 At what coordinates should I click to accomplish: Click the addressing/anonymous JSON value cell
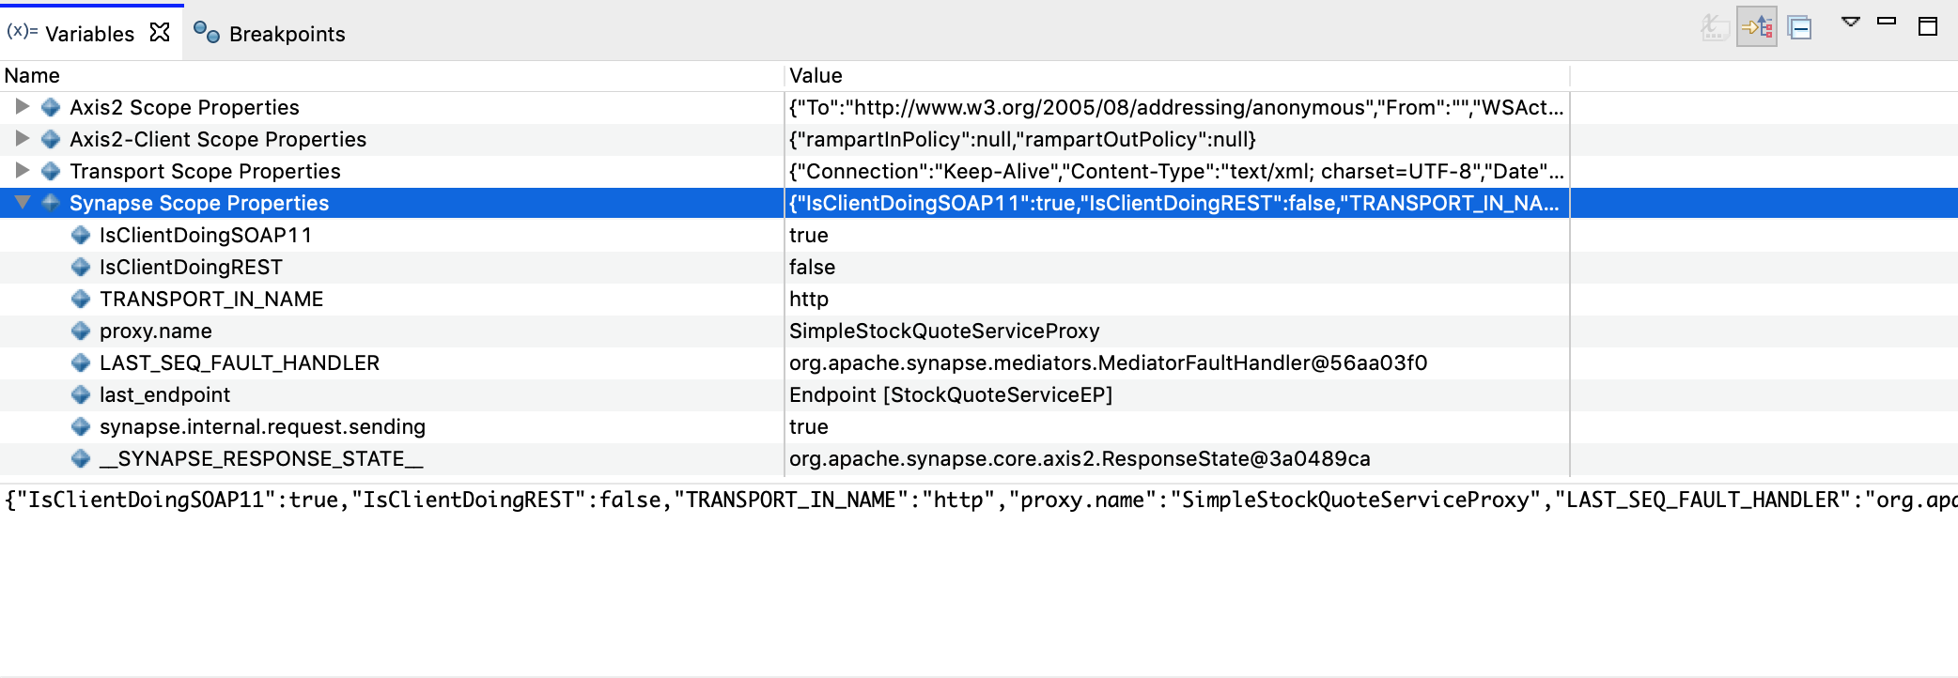pyautogui.click(x=1176, y=107)
